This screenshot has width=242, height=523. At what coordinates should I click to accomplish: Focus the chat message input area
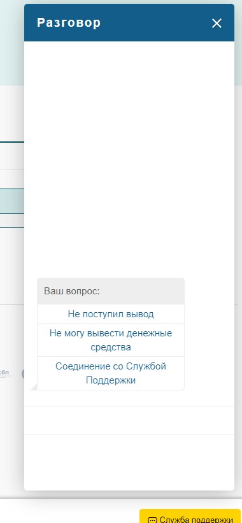pos(129,420)
